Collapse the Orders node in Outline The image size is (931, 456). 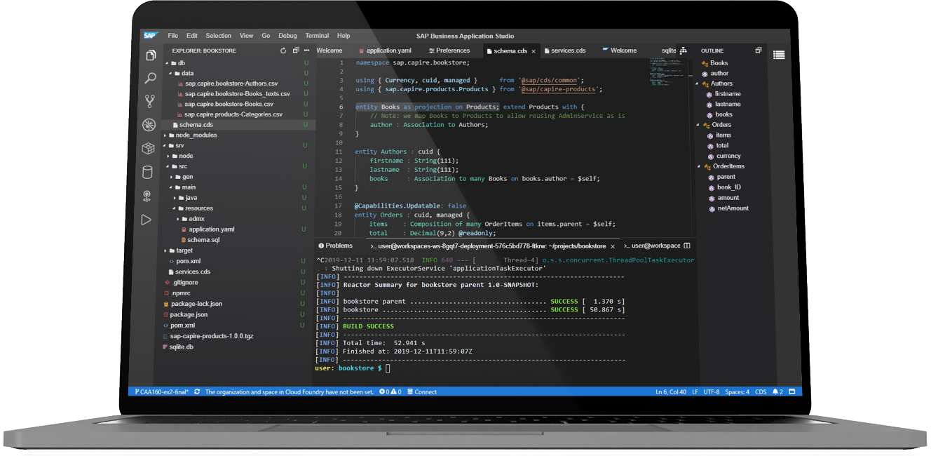tap(698, 125)
